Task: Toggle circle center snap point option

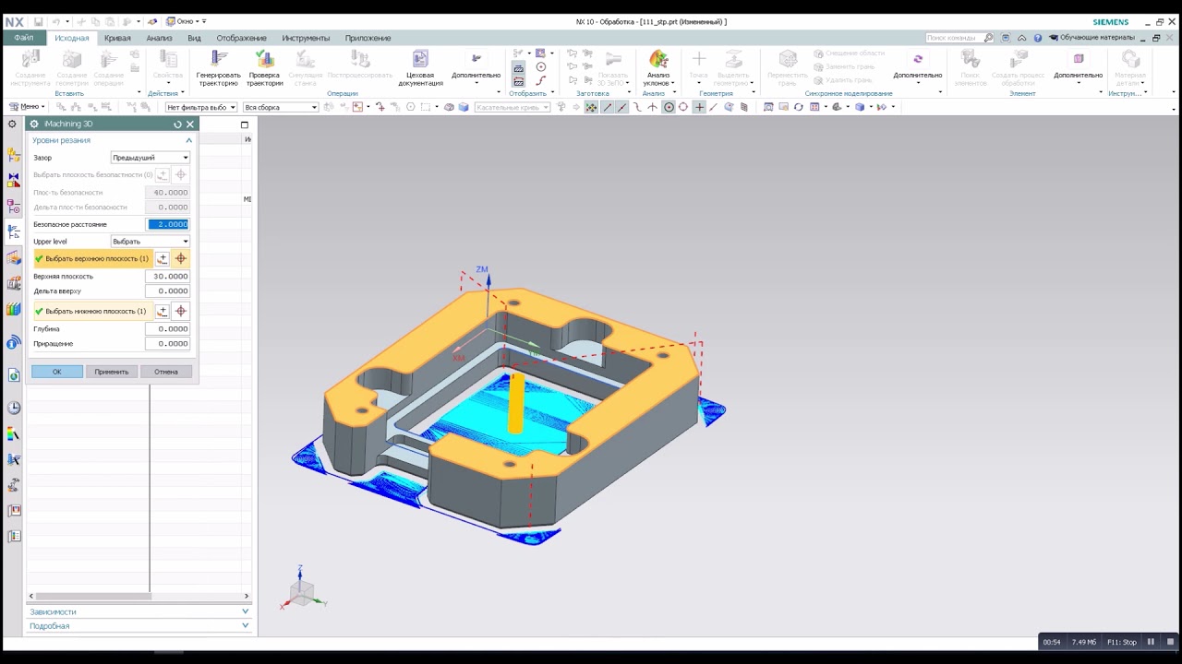Action: [669, 107]
